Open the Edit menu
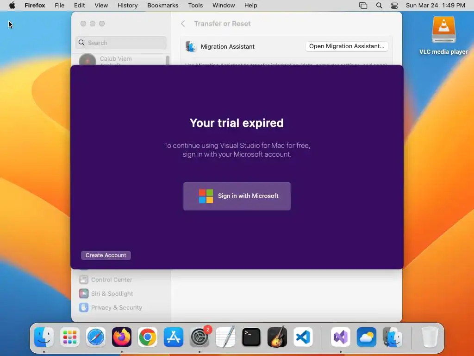Image resolution: width=474 pixels, height=356 pixels. coord(80,6)
